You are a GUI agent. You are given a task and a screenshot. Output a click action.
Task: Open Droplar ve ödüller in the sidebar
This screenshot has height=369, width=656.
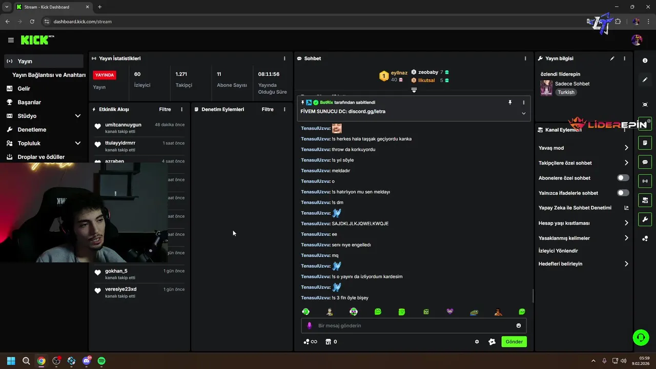(x=44, y=157)
